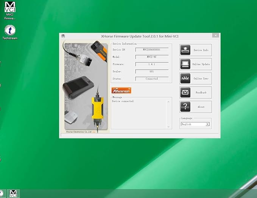The height and width of the screenshot is (198, 257).
Task: Expand the Language dropdown arrow
Action: pyautogui.click(x=207, y=124)
